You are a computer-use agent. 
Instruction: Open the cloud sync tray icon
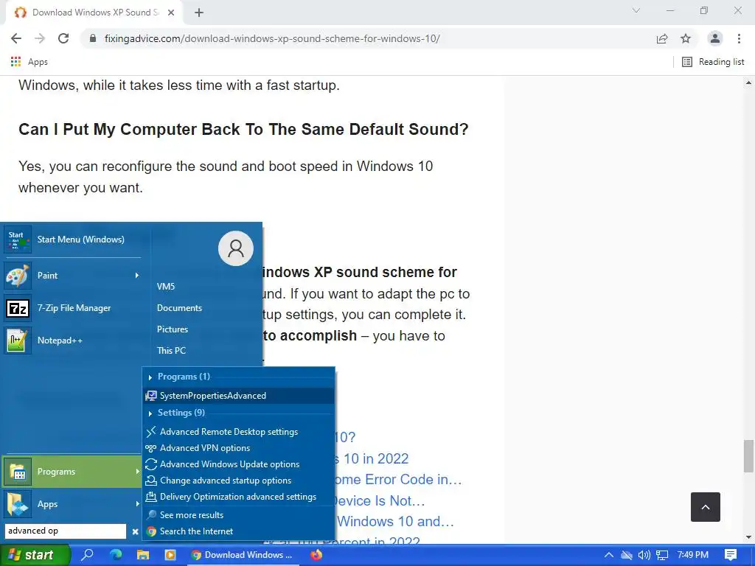(x=627, y=555)
